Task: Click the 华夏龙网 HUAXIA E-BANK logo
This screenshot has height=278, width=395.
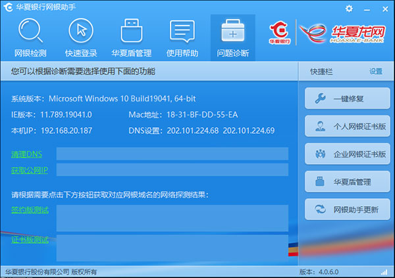Action: [342, 34]
